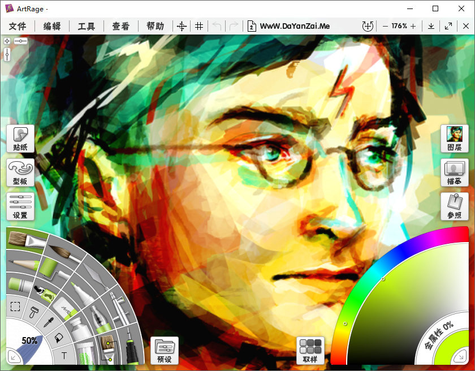The height and width of the screenshot is (371, 475).
Task: Zoom out with the minus button
Action: point(385,27)
